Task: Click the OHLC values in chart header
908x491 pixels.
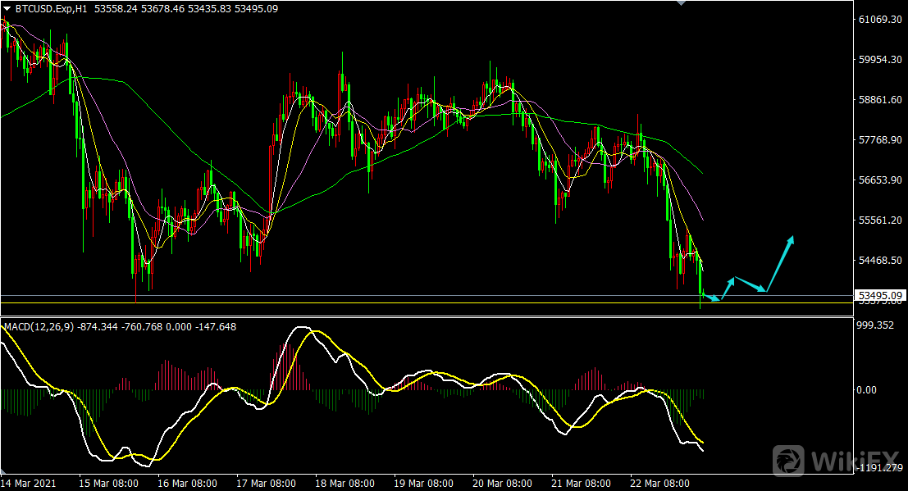Action: tap(186, 8)
